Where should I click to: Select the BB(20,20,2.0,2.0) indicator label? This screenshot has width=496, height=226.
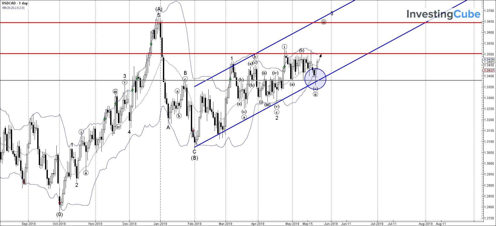[13, 8]
